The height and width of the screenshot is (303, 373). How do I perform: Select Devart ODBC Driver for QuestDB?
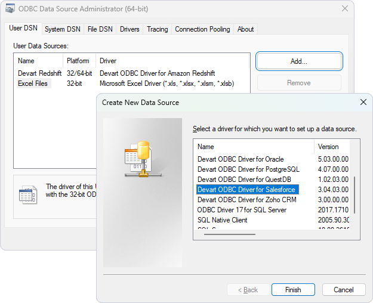[x=244, y=180]
